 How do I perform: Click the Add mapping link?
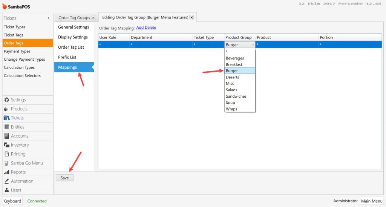[140, 27]
